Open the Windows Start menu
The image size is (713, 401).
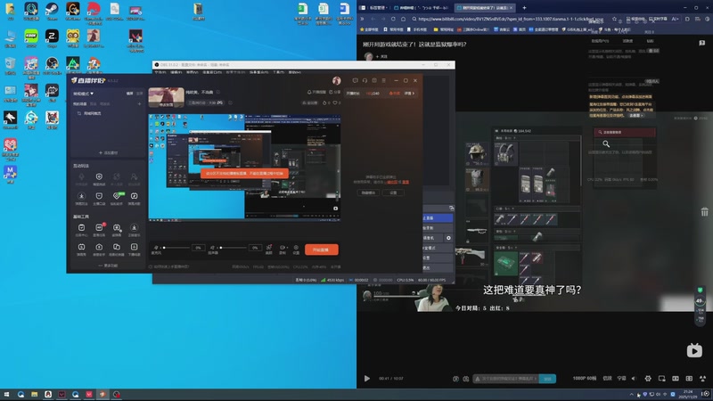[6, 395]
